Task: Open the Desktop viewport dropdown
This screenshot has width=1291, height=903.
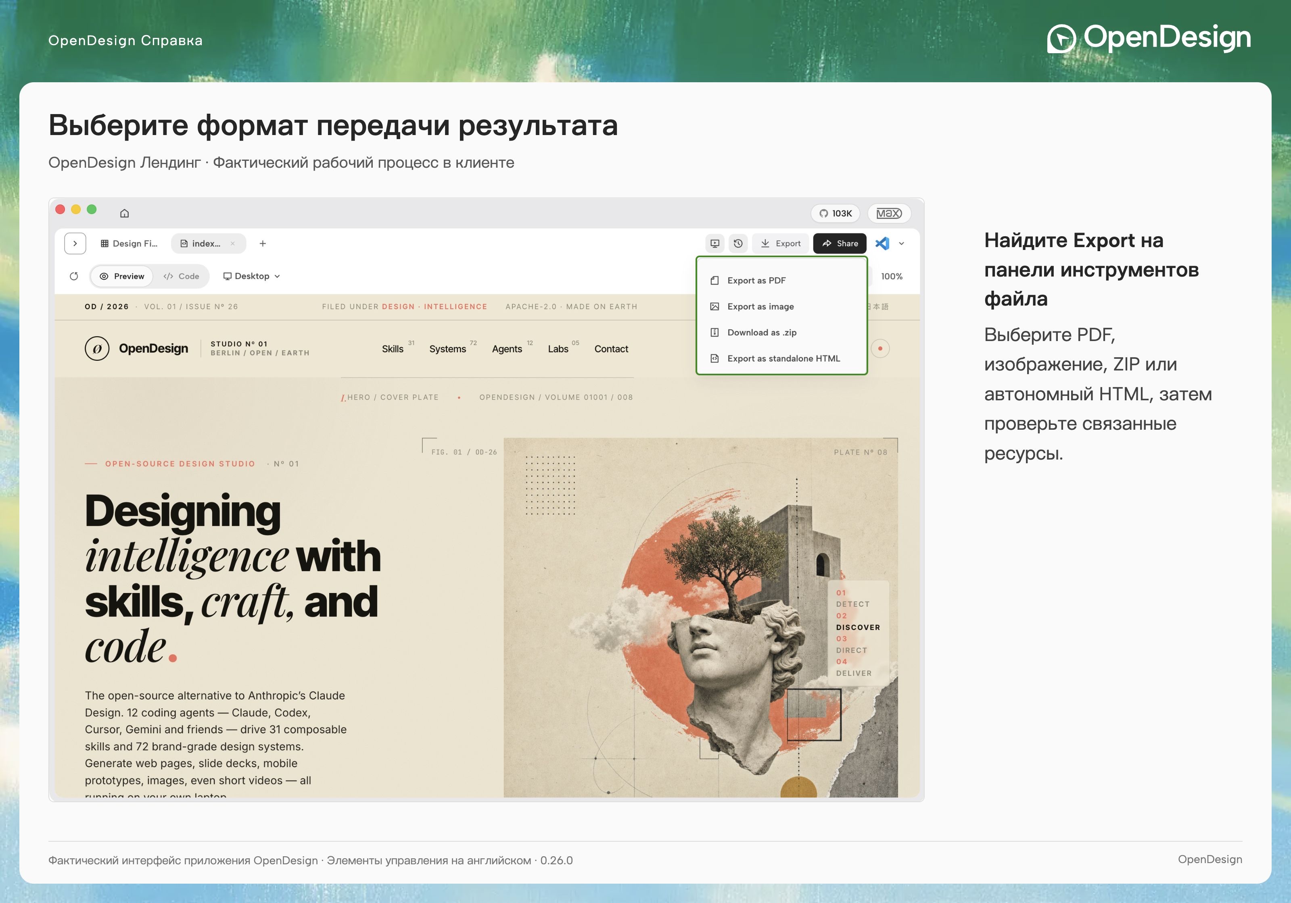Action: pyautogui.click(x=251, y=276)
